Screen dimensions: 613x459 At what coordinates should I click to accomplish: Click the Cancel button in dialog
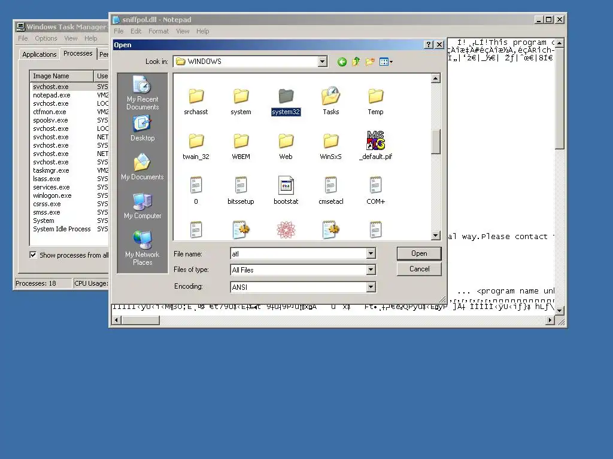[419, 269]
